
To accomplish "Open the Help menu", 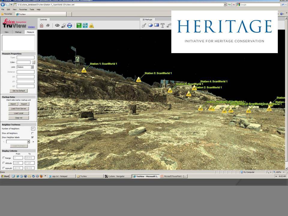I will pyautogui.click(x=38, y=10).
